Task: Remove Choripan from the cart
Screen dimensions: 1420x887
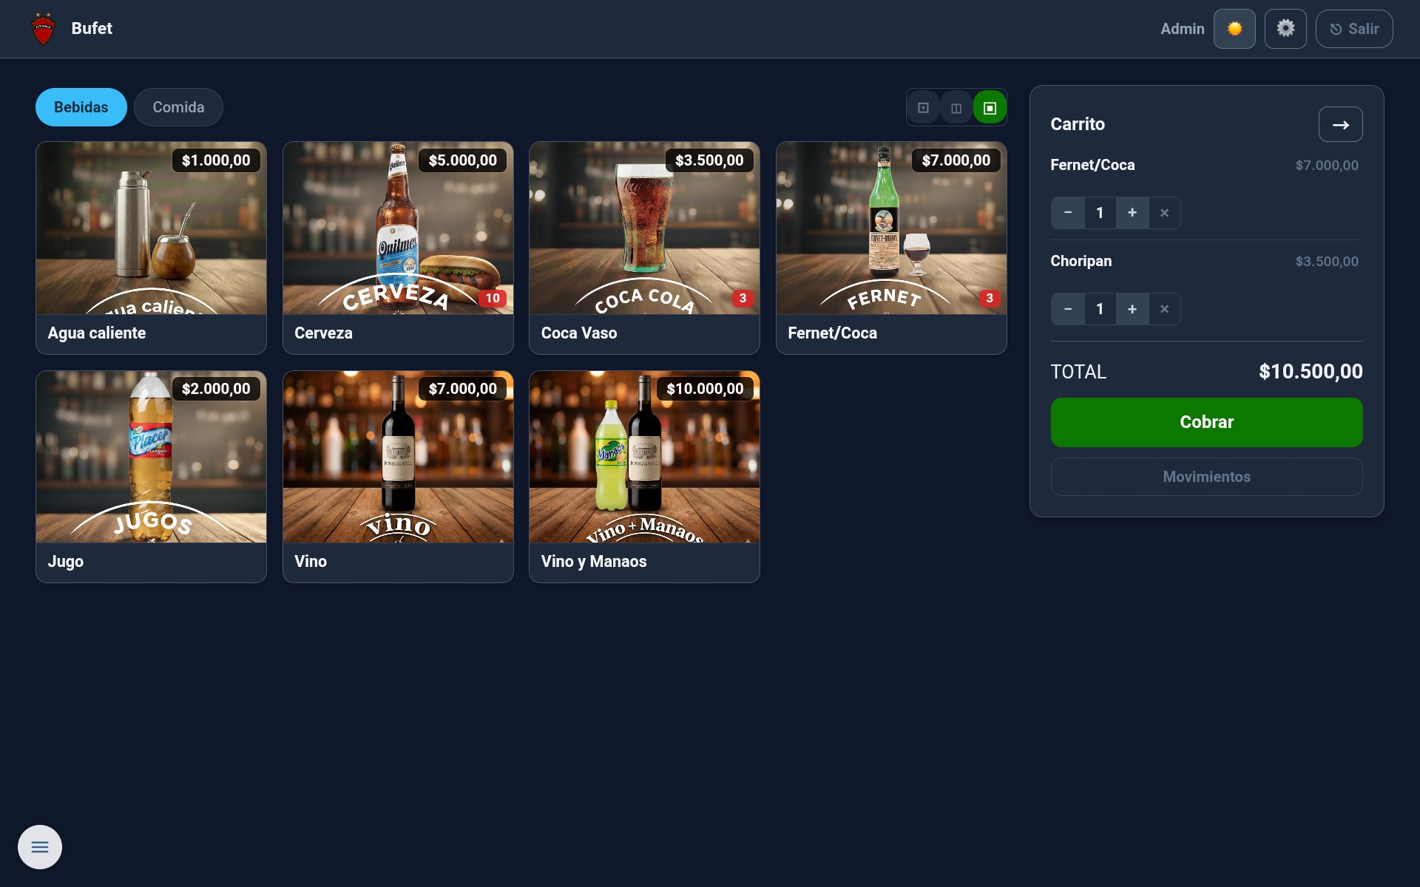Action: point(1165,309)
